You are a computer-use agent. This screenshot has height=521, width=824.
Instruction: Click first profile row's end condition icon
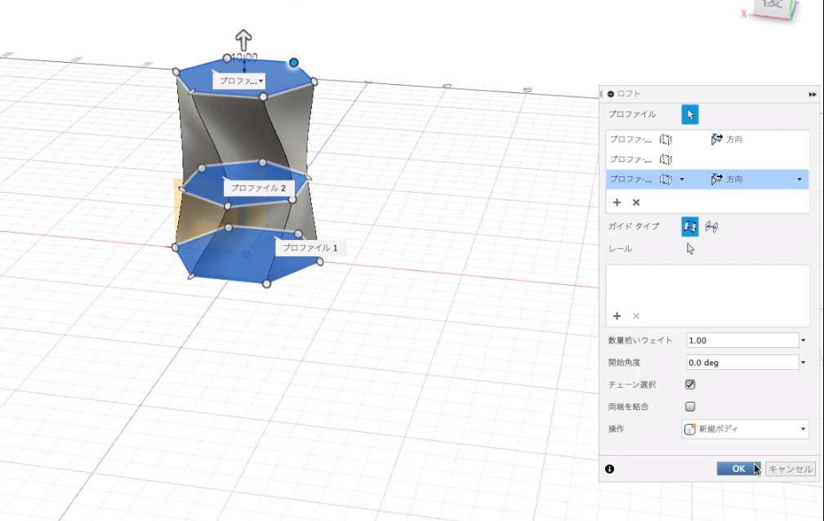[x=666, y=140]
